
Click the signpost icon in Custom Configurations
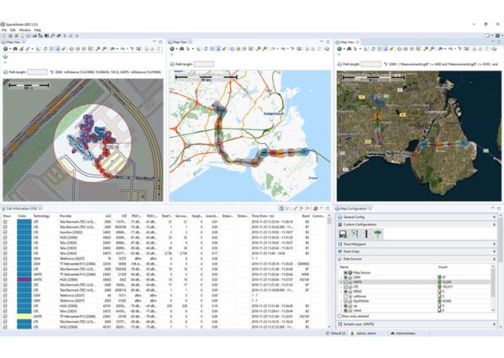[x=378, y=234]
